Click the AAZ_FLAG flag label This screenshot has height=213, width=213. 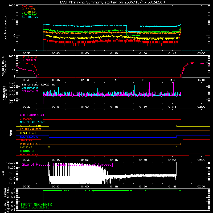coord(26,147)
